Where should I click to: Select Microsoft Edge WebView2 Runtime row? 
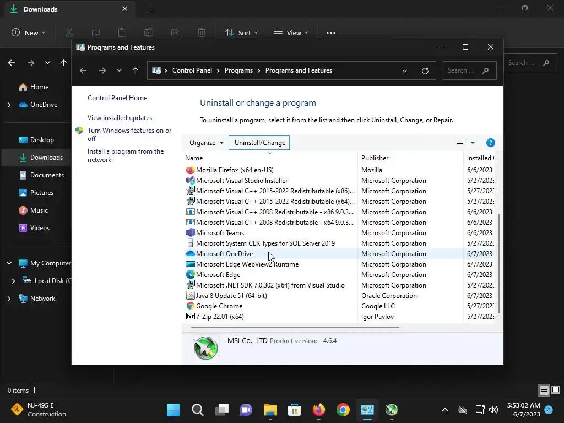(x=339, y=264)
